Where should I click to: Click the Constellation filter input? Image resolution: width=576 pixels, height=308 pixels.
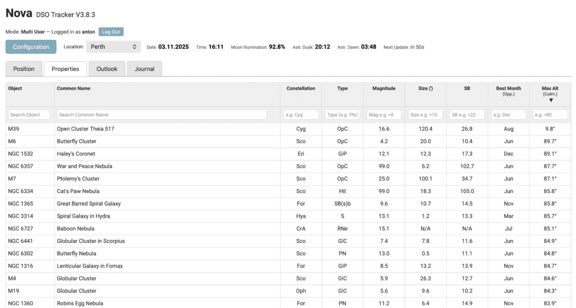(301, 114)
